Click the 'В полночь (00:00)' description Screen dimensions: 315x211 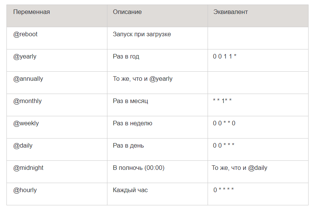click(138, 168)
